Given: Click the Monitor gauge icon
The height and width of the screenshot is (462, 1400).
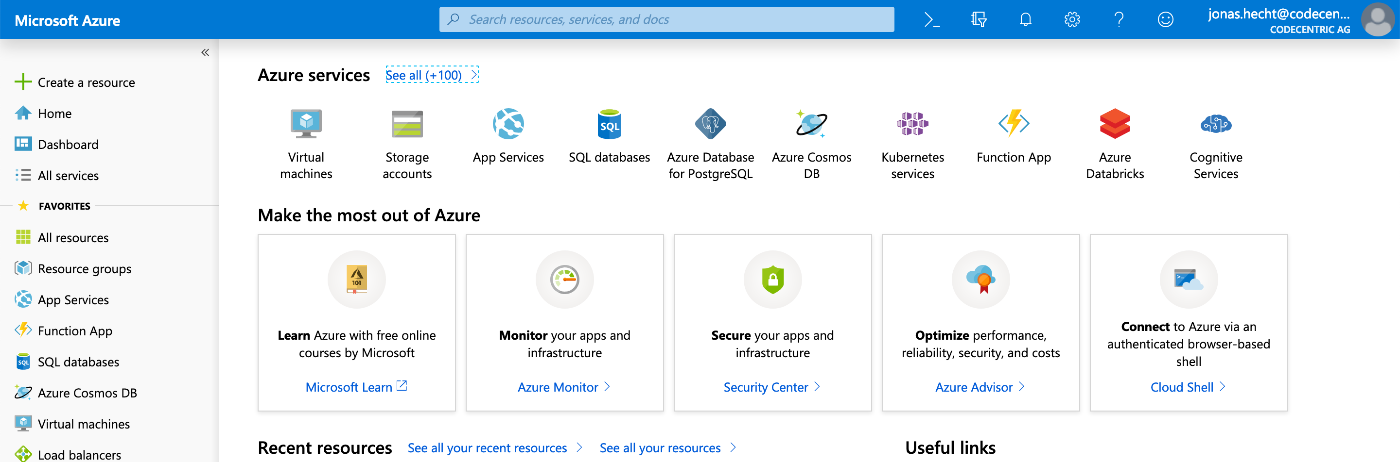Looking at the screenshot, I should click(565, 279).
